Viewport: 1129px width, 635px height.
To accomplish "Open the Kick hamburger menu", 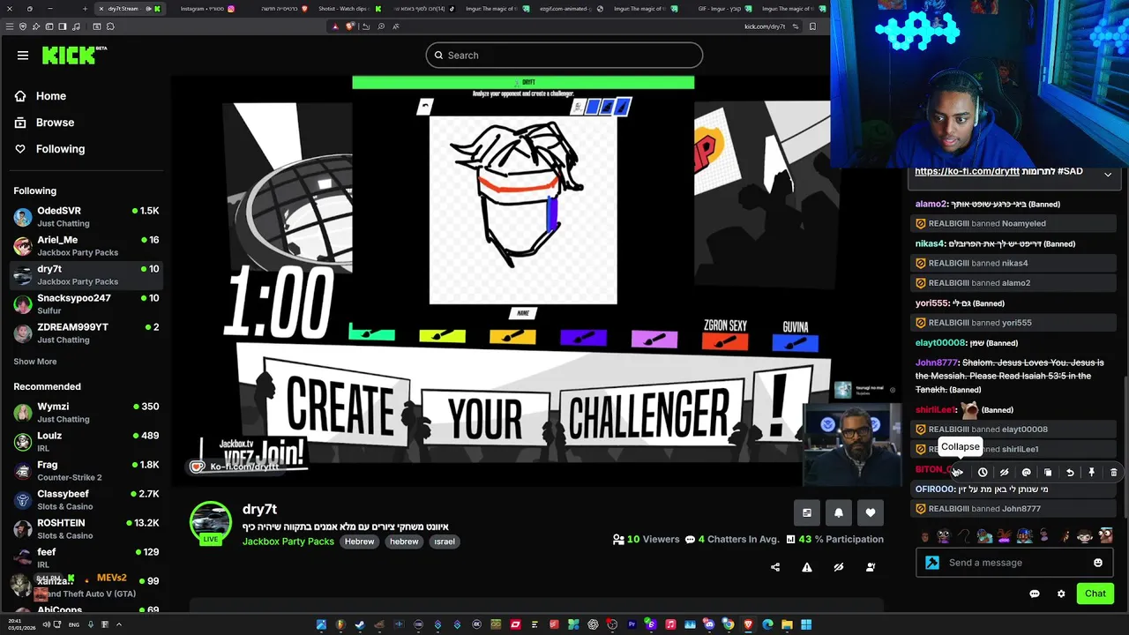I will point(23,56).
